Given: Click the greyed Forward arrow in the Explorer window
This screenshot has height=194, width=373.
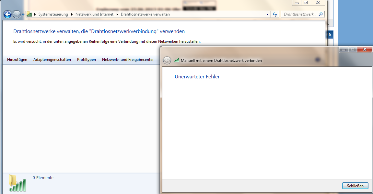Looking at the screenshot, I should point(17,15).
